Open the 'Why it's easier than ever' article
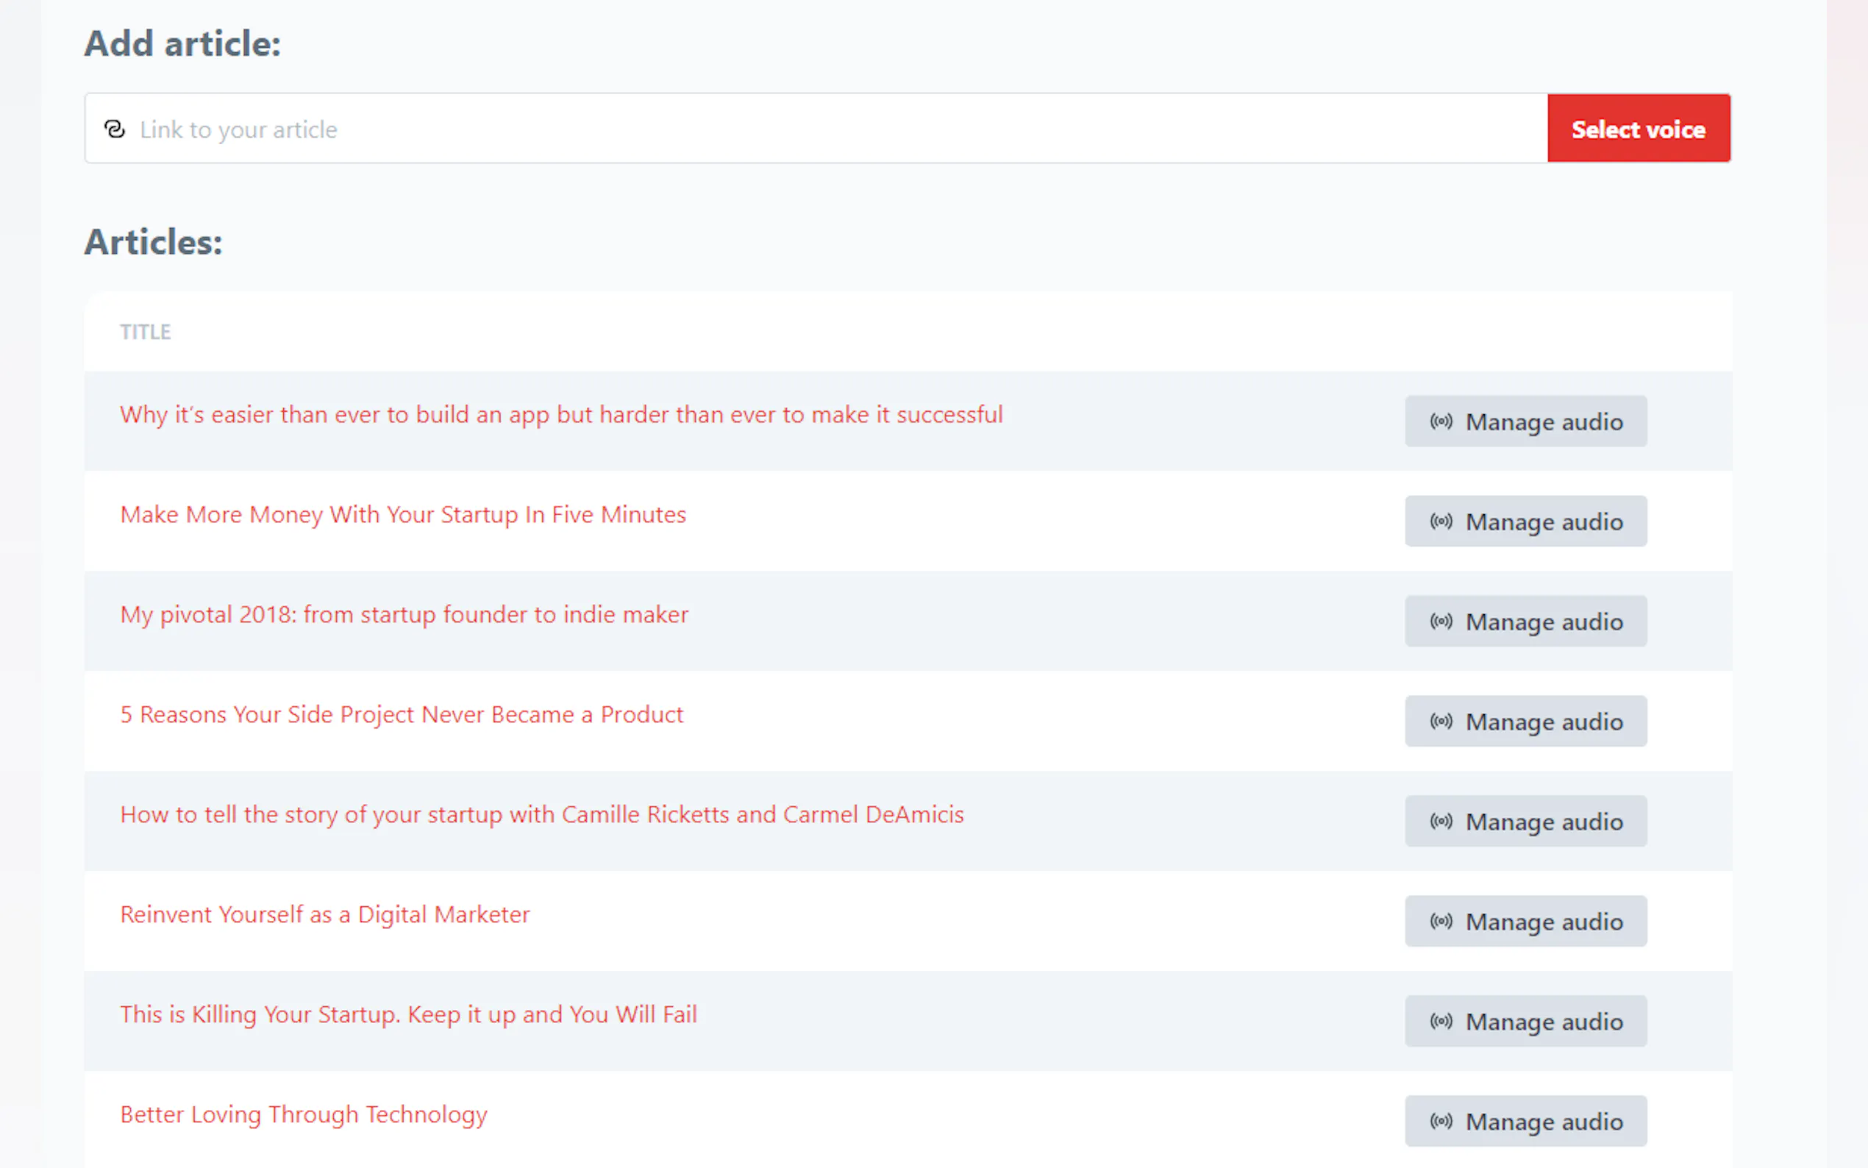1868x1168 pixels. point(560,415)
